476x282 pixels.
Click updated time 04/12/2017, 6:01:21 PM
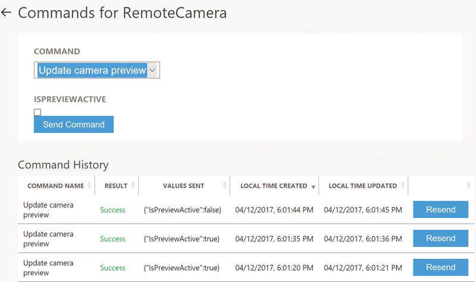tap(363, 268)
